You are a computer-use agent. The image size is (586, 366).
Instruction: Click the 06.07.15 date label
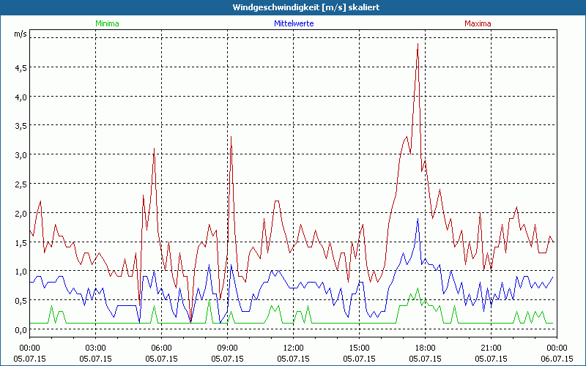[557, 359]
